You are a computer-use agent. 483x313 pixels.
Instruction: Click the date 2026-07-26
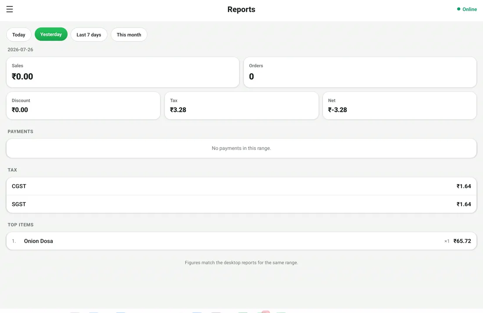tap(20, 50)
